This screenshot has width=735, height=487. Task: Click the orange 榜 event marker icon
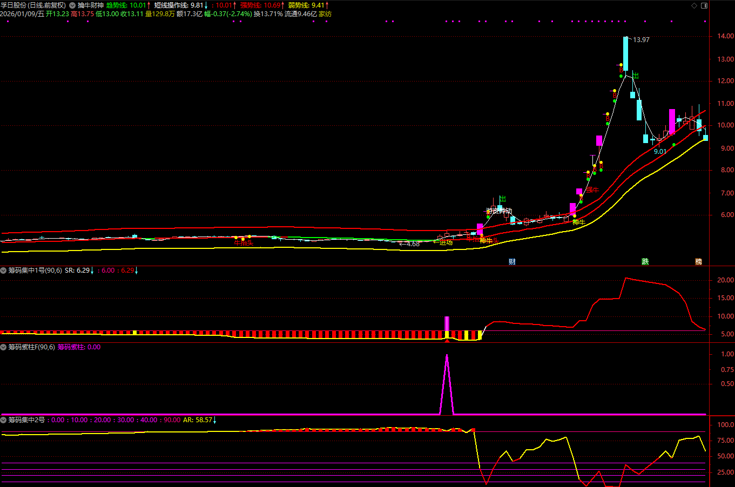(x=698, y=262)
